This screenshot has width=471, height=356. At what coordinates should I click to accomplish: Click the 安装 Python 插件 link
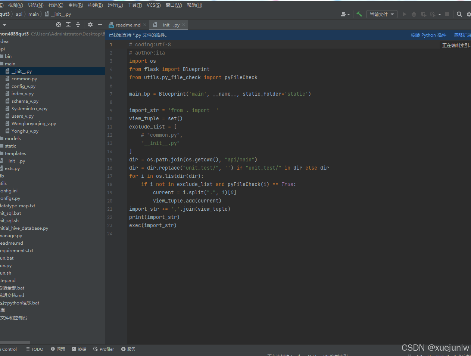[x=428, y=35]
